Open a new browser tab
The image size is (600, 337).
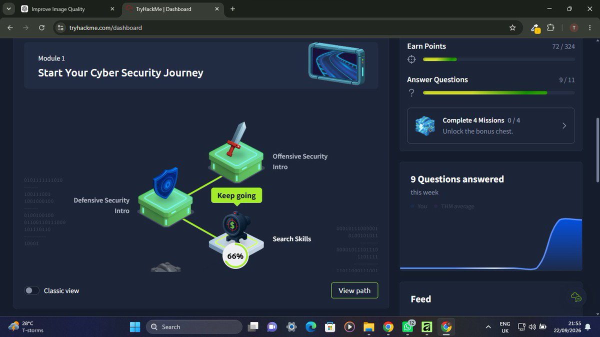232,8
